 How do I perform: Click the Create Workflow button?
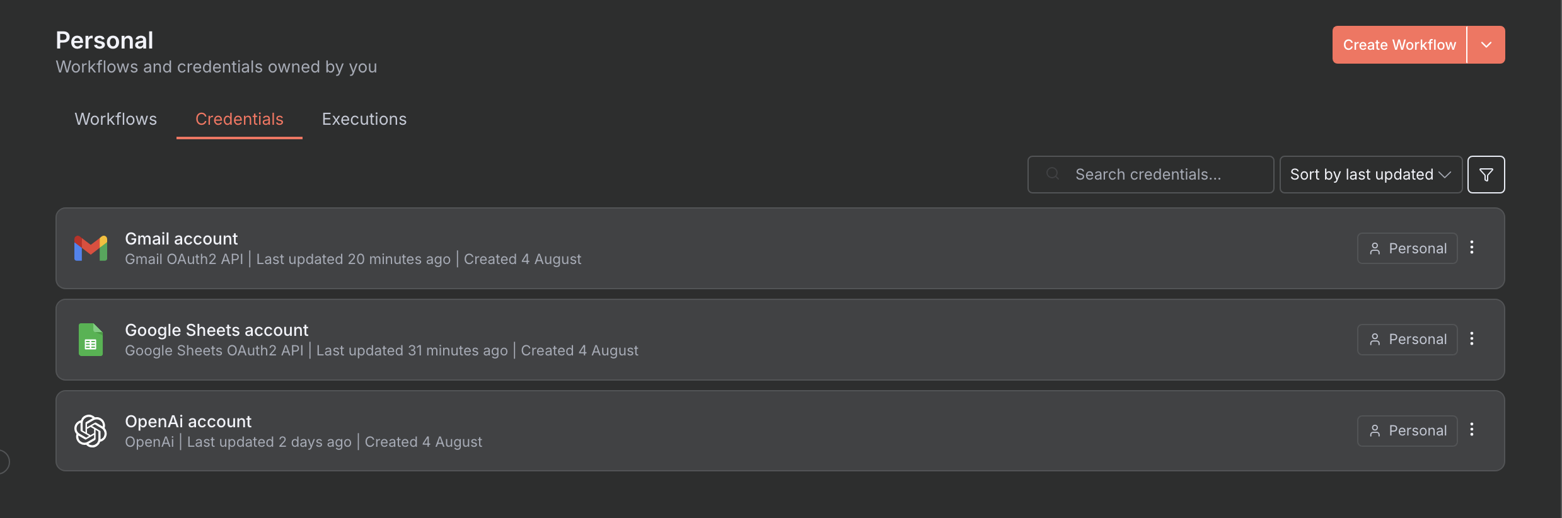(x=1399, y=45)
